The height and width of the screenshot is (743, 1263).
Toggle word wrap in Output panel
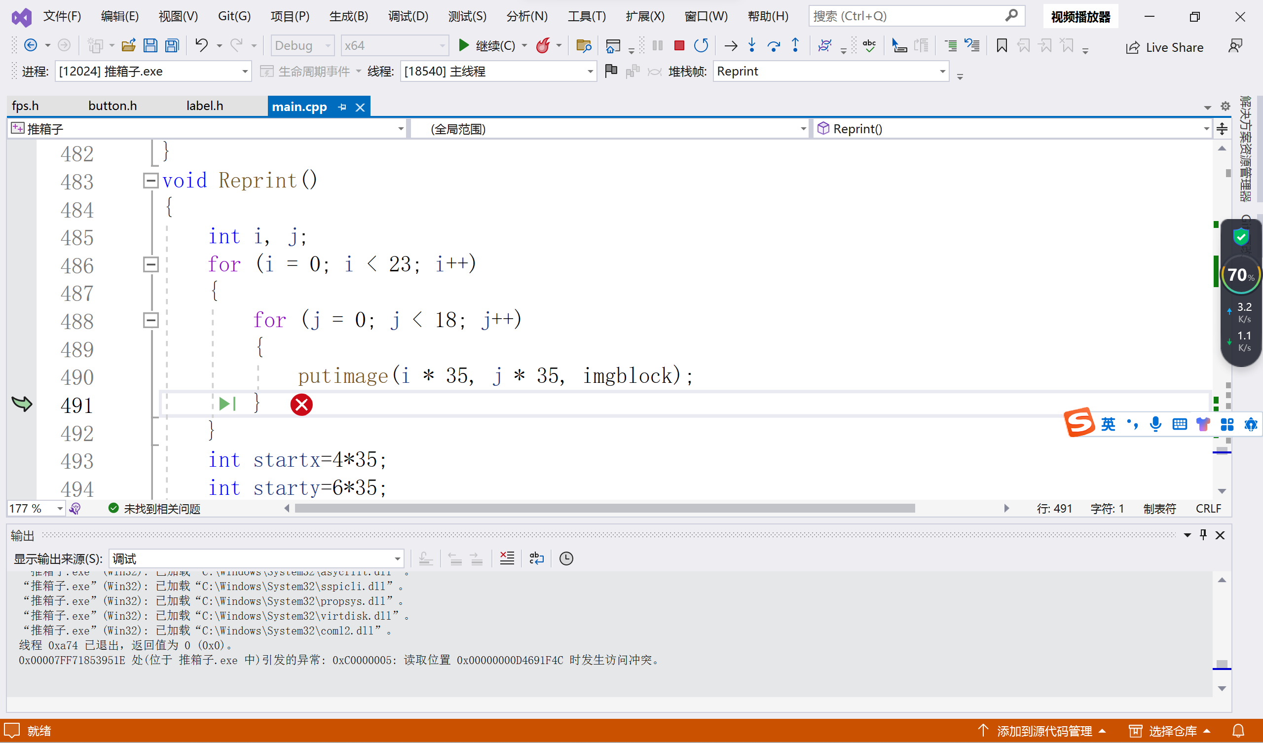[x=536, y=558]
